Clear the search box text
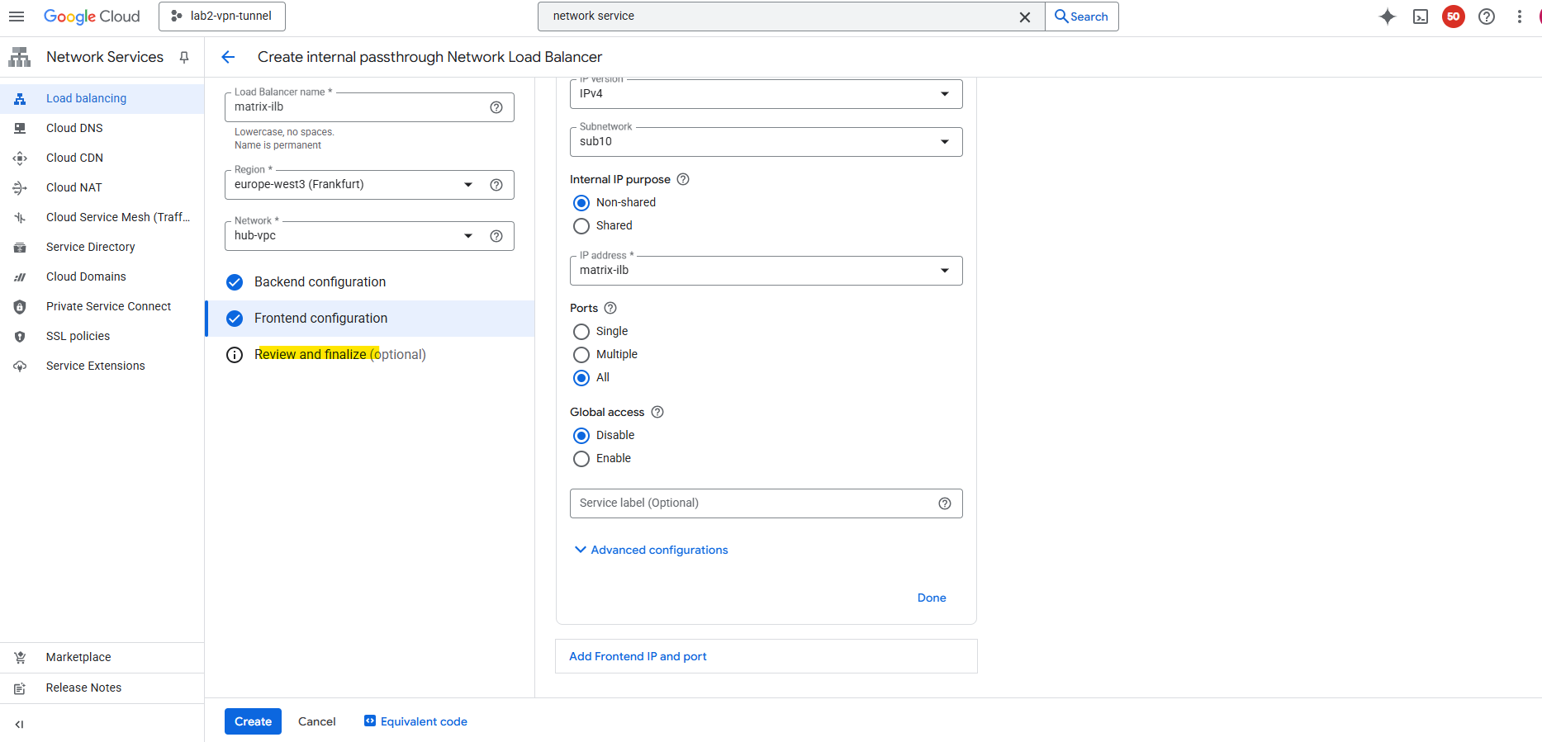1542x742 pixels. [x=1024, y=17]
